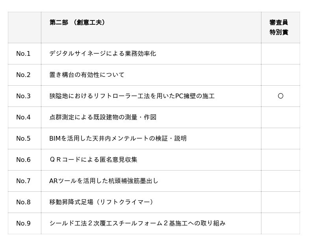Select the No.7 row number cell
The height and width of the screenshot is (246, 315).
[x=23, y=181]
